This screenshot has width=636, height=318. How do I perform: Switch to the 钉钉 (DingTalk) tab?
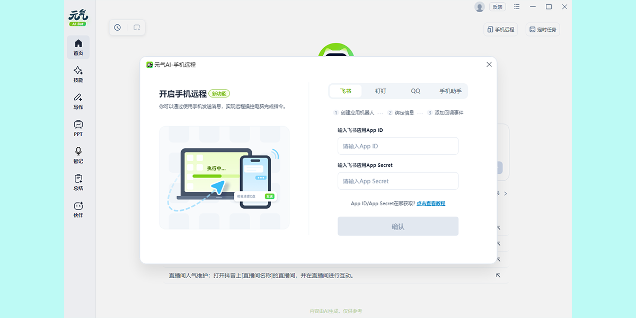click(381, 91)
